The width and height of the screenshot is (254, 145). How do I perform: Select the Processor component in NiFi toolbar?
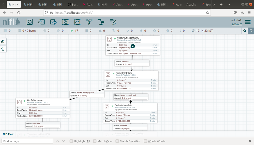[x=30, y=22]
